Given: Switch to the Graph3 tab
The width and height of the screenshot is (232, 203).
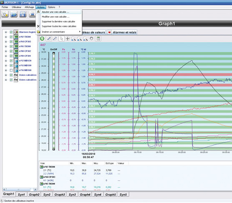Looking at the screenshot, I should click(x=60, y=194).
